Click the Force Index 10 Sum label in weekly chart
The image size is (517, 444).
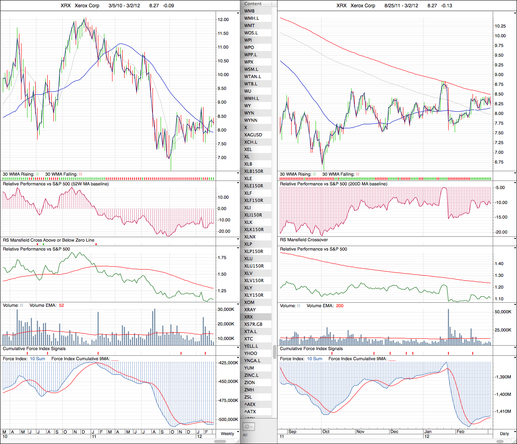[x=38, y=359]
